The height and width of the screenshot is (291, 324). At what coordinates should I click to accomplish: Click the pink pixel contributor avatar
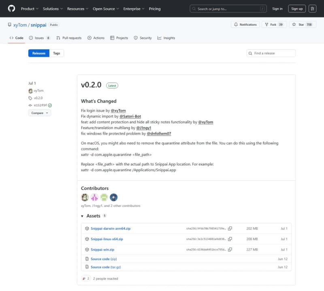click(94, 198)
